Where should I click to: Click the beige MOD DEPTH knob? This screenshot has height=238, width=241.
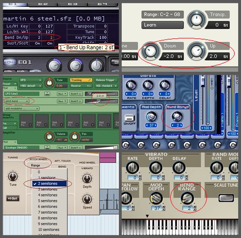coord(156,198)
